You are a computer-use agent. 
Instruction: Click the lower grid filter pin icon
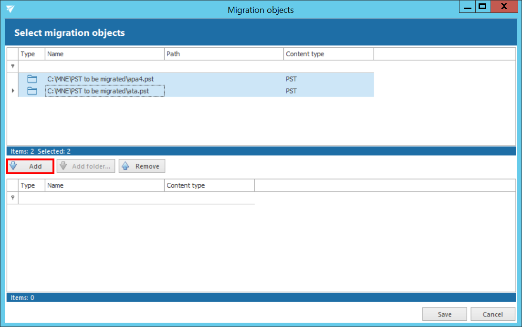coord(13,198)
